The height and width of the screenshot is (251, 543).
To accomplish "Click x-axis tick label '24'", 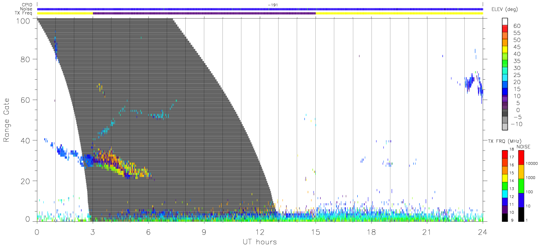I will [x=482, y=232].
